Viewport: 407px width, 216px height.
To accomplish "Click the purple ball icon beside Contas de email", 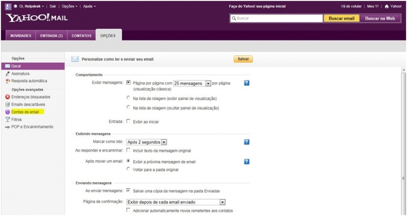I will [x=8, y=112].
